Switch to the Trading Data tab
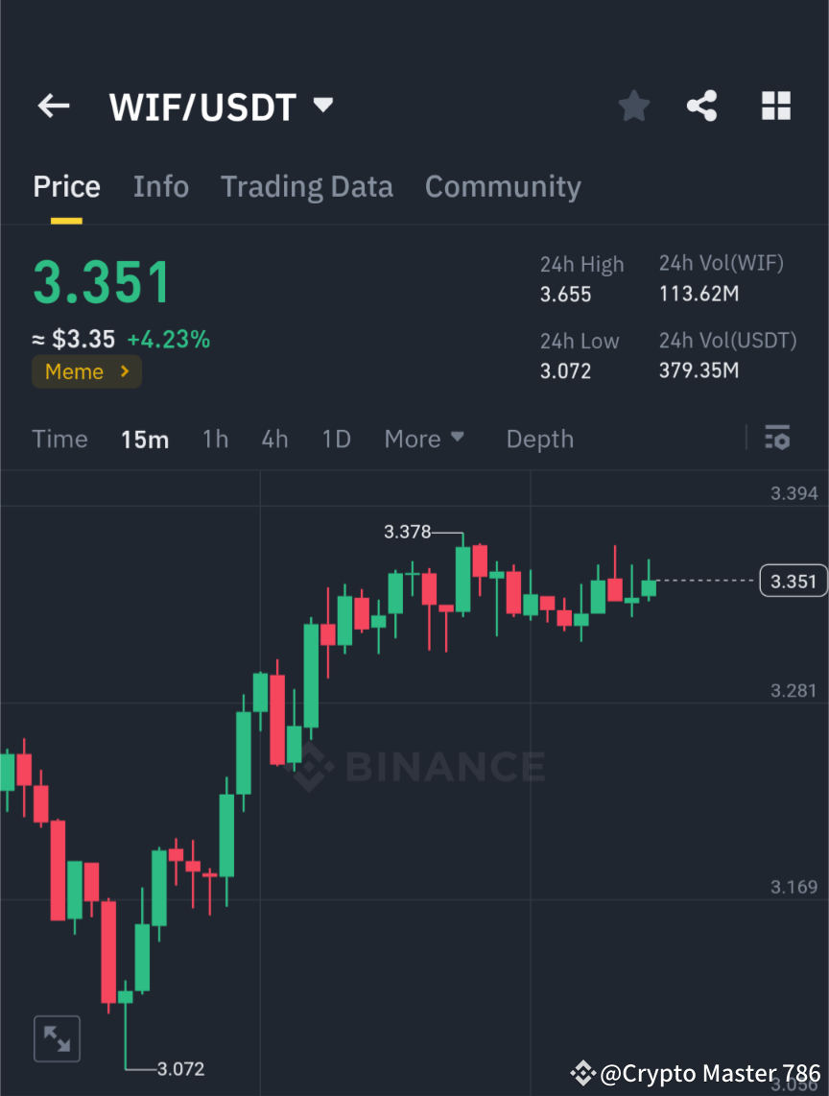This screenshot has height=1096, width=829. (307, 186)
